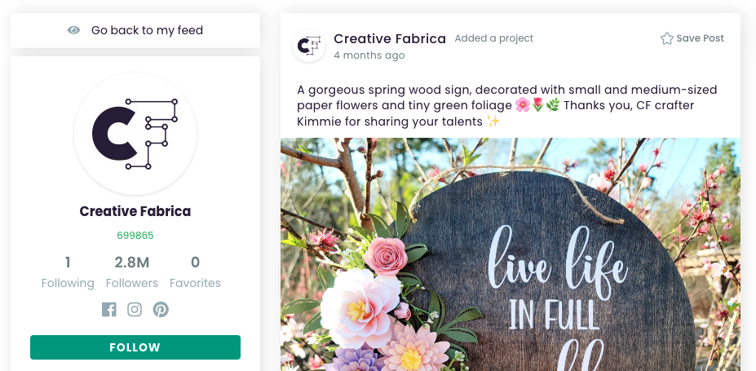Click the large Creative Fabrica profile logo
The image size is (756, 371).
135,134
